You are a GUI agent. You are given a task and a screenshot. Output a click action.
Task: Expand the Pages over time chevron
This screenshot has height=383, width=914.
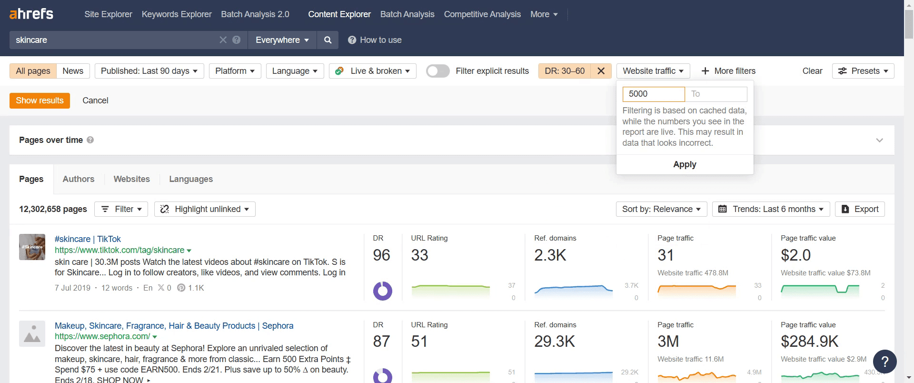pos(879,140)
